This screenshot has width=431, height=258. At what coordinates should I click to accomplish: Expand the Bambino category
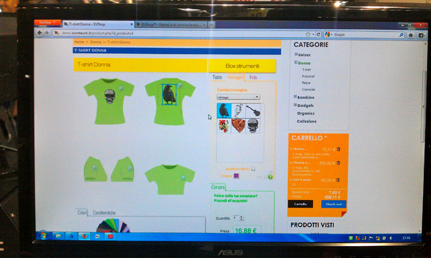pos(295,97)
